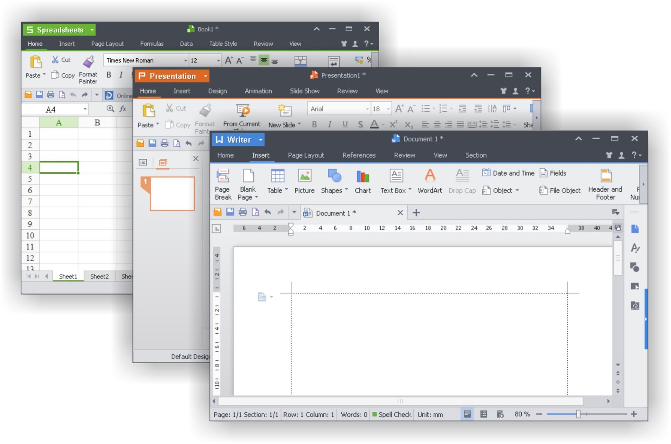
Task: Open font color A dropdown in Presentation
Action: 383,125
